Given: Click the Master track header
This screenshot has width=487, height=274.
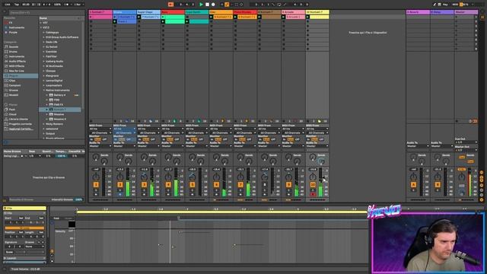Looking at the screenshot, I should pyautogui.click(x=466, y=12).
